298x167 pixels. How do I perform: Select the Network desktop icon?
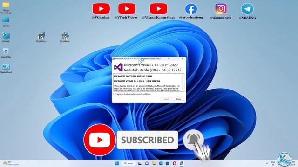[6, 37]
